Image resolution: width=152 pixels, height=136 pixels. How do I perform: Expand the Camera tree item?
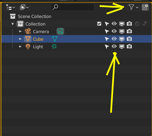pyautogui.click(x=20, y=31)
